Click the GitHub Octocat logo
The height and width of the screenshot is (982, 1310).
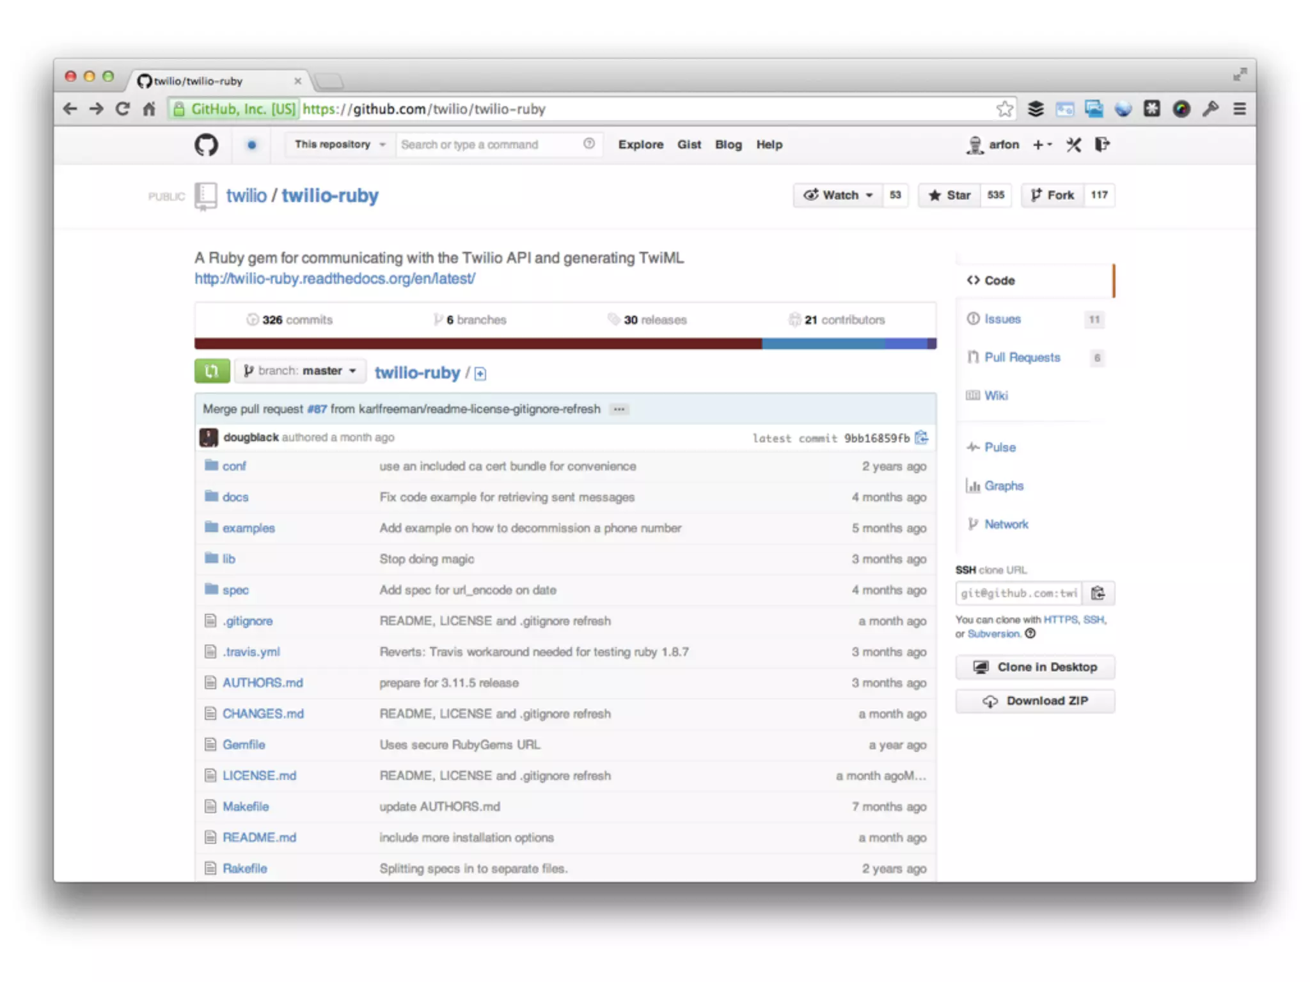(x=206, y=144)
